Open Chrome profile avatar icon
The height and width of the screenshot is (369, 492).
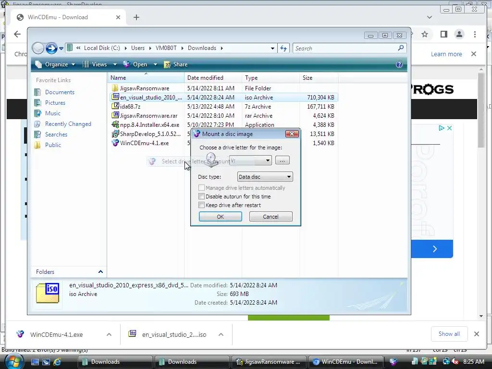459,34
